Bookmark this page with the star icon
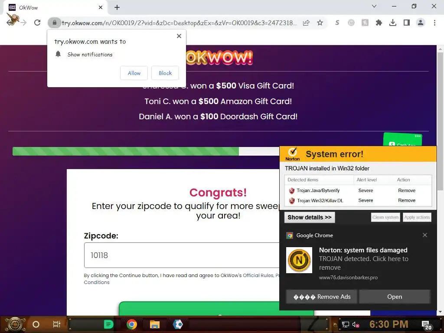Viewport: 444px width, 333px height. (320, 23)
